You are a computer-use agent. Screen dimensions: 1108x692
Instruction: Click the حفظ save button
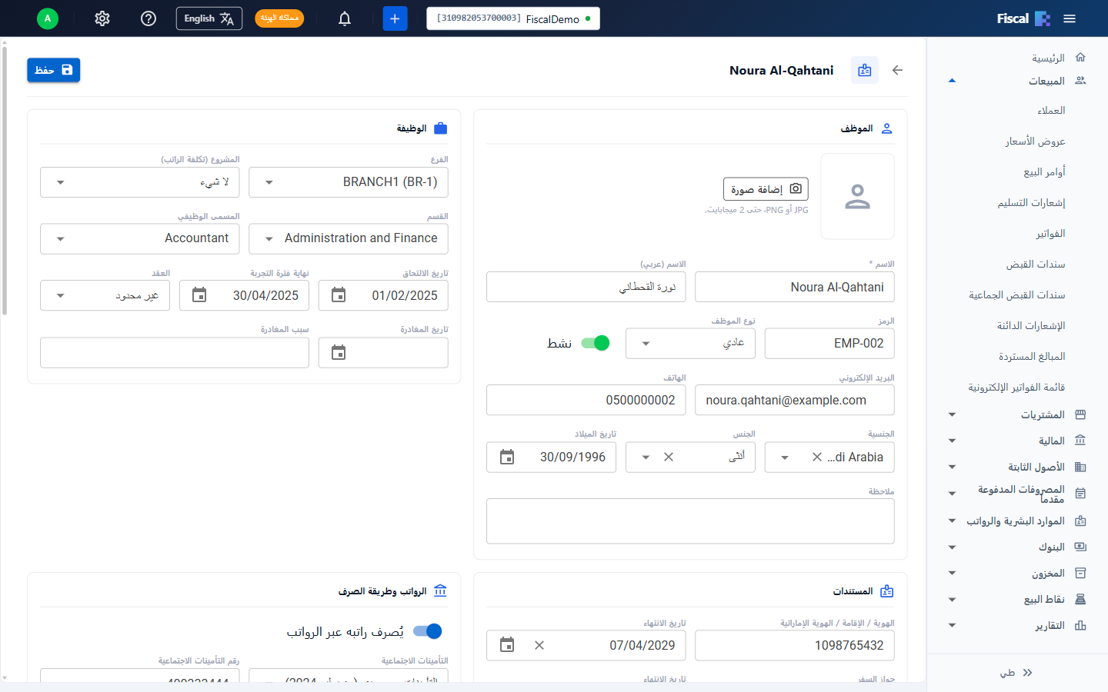pyautogui.click(x=54, y=70)
